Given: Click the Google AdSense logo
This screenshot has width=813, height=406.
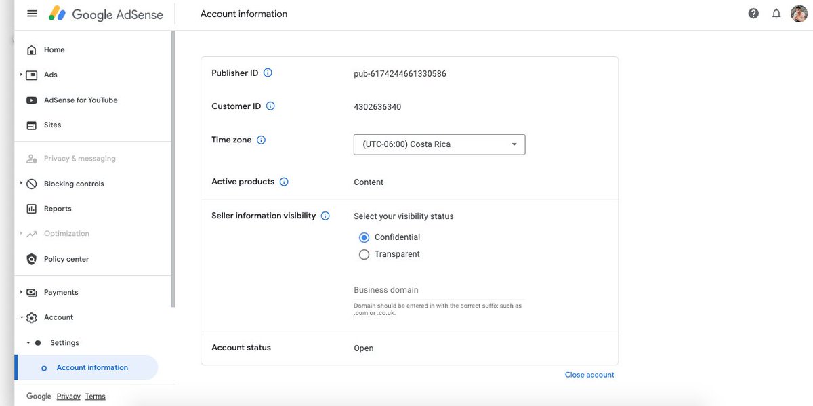Looking at the screenshot, I should coord(106,14).
